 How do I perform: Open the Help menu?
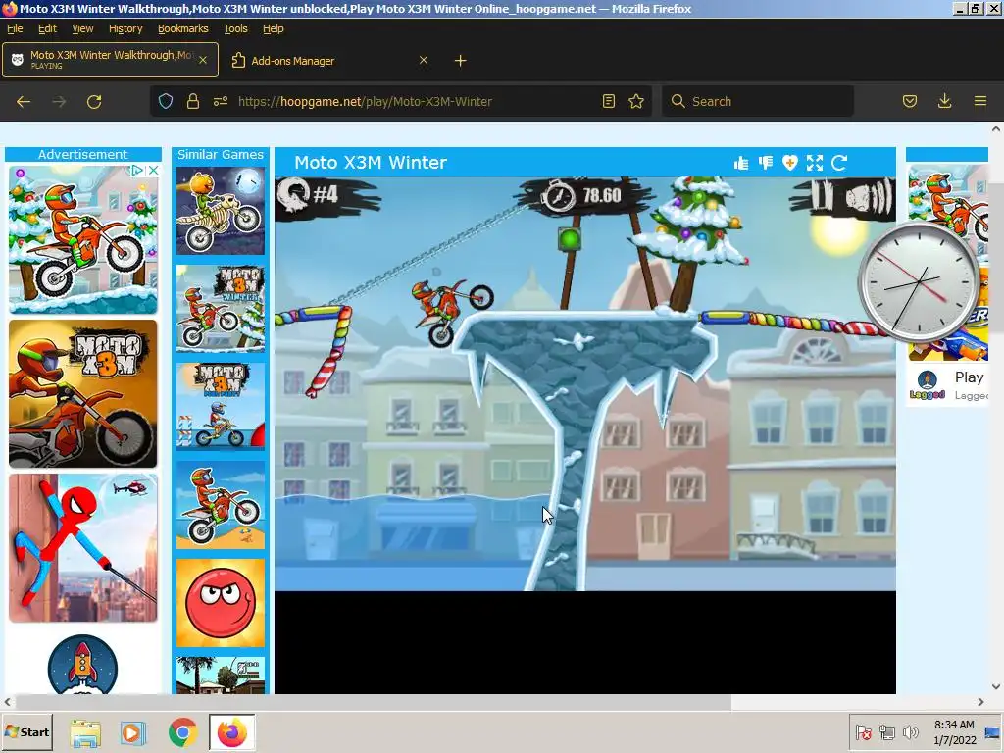click(x=274, y=28)
